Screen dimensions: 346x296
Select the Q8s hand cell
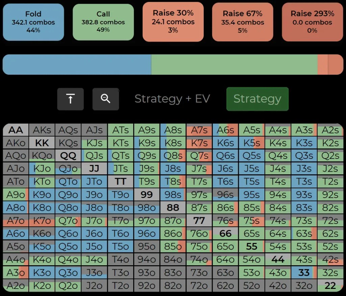[173, 156]
